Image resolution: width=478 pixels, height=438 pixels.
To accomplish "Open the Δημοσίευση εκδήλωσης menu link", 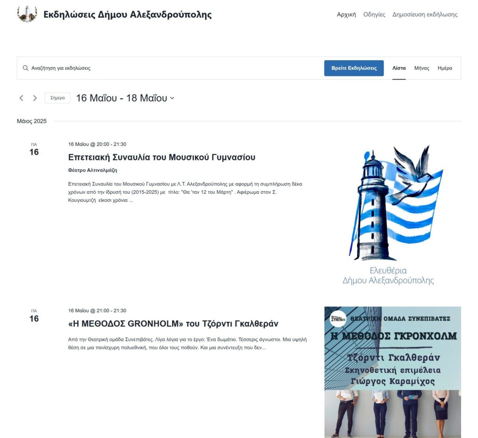I will (425, 14).
